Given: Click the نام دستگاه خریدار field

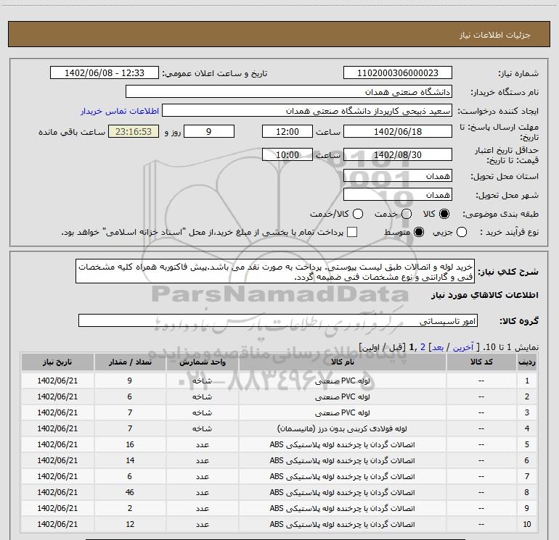Looking at the screenshot, I should click(289, 92).
